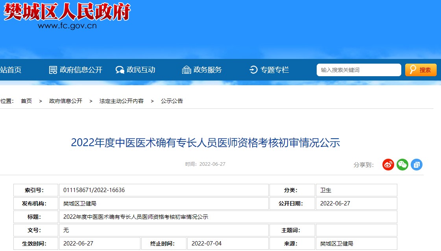Share the article via WeChat icon
The width and height of the screenshot is (441, 251).
coord(402,165)
